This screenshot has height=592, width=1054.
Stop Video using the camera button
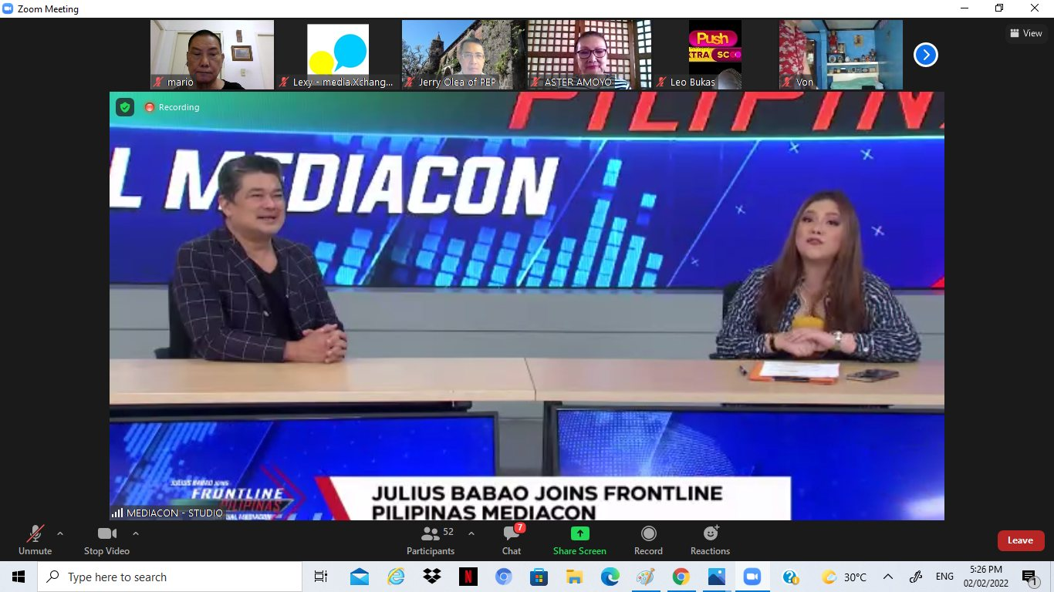click(x=106, y=540)
